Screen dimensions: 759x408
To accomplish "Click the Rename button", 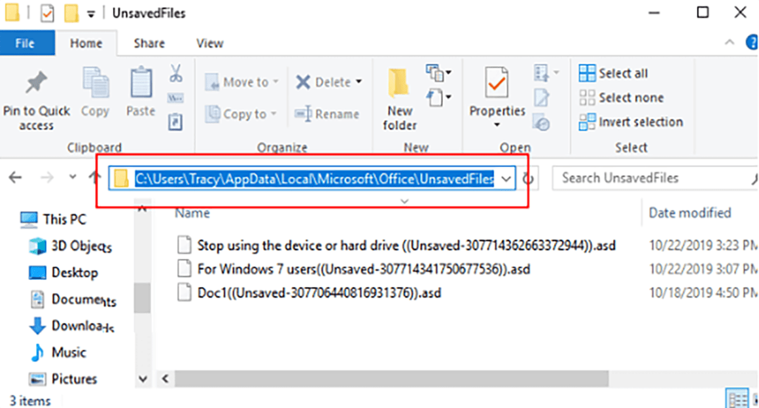I will (x=327, y=114).
